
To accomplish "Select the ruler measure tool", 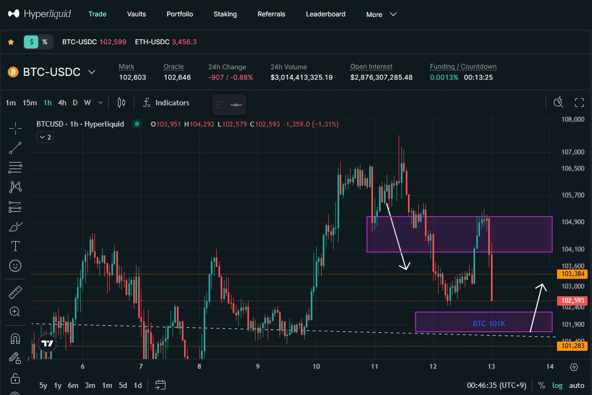I will coord(15,292).
